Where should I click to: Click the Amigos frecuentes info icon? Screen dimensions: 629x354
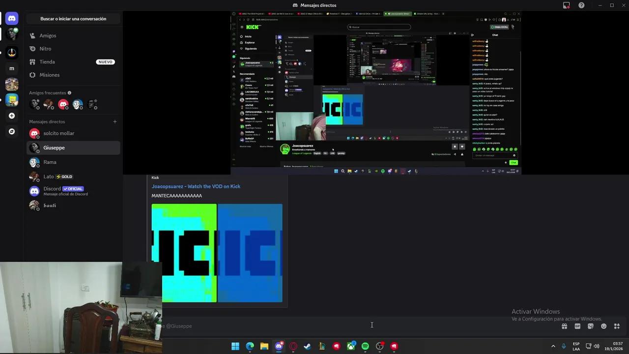pyautogui.click(x=69, y=92)
